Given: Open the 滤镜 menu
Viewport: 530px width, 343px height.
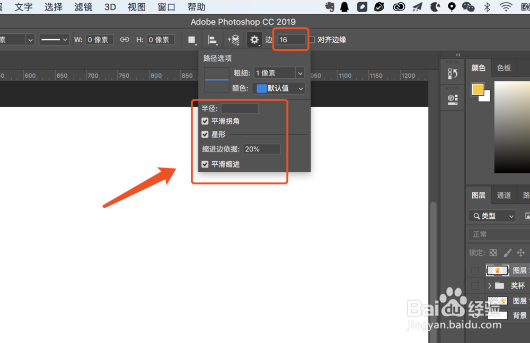Looking at the screenshot, I should [83, 7].
